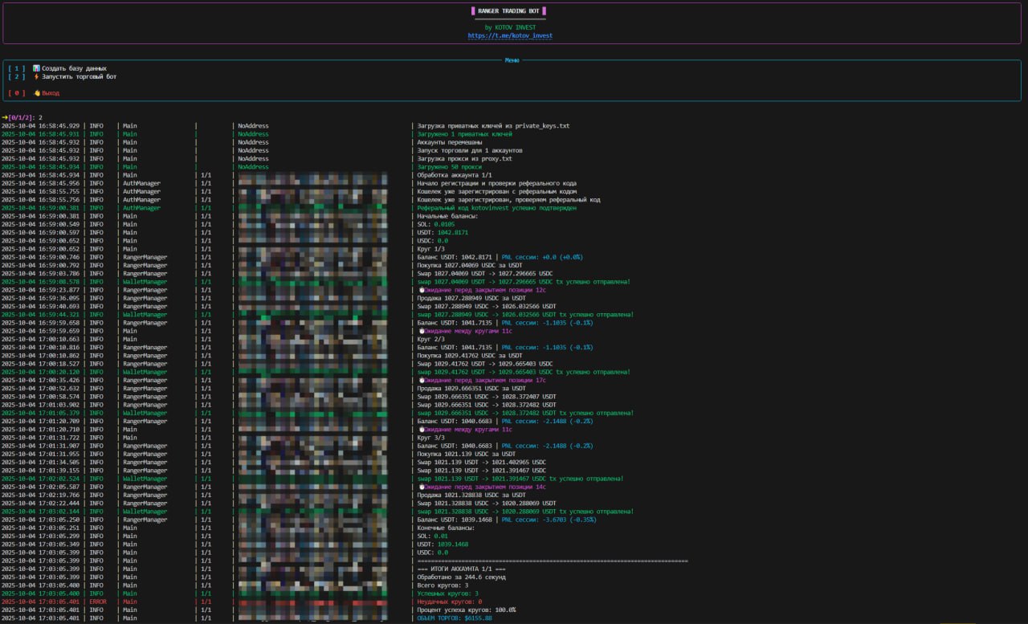Choose the red Выход menu entry
Viewport: 1028px width, 624px height.
(x=50, y=93)
